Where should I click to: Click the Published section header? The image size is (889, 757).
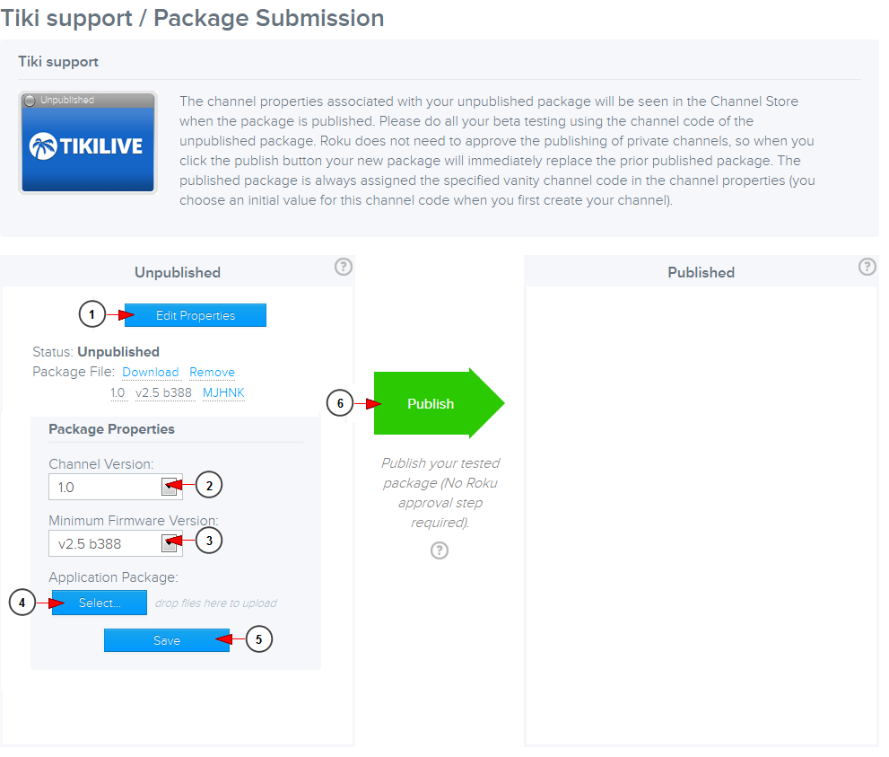point(701,272)
